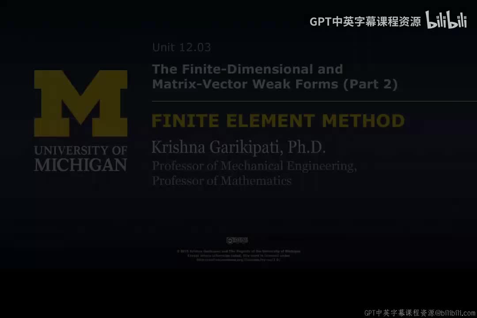Select "Professor of Mathematics" line
Screen dimensions: 477x318
pos(222,181)
